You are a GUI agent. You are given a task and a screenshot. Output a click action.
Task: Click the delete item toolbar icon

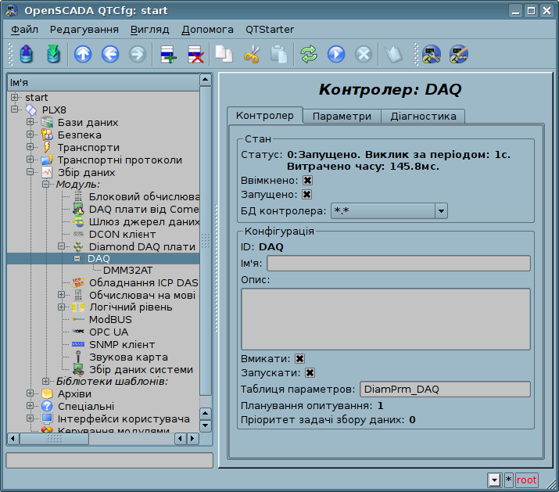tap(195, 54)
